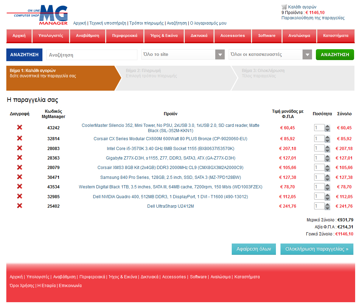
Task: Adjust quantity spinner for Gigabyte Z77X-D3H
Action: point(327,158)
